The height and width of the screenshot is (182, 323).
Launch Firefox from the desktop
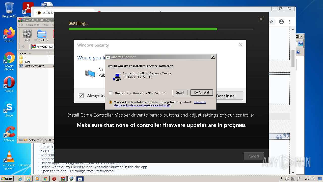[x=9, y=35]
